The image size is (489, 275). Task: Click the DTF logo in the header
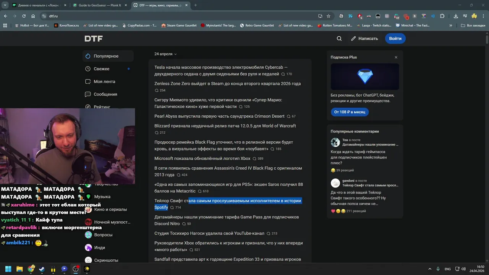pos(94,39)
